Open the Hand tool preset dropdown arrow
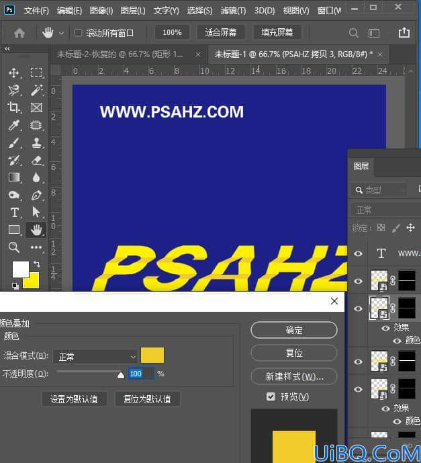Image resolution: width=421 pixels, height=463 pixels. (x=61, y=33)
